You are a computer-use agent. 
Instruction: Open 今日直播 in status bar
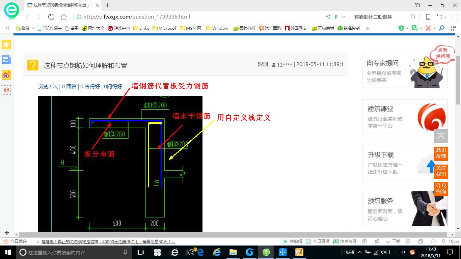point(318,241)
